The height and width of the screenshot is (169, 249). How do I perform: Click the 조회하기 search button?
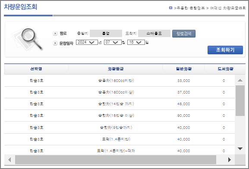(225, 50)
